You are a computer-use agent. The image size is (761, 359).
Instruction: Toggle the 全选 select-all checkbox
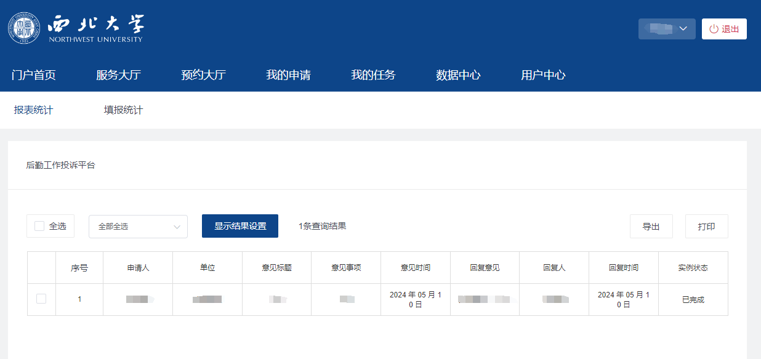(x=39, y=226)
